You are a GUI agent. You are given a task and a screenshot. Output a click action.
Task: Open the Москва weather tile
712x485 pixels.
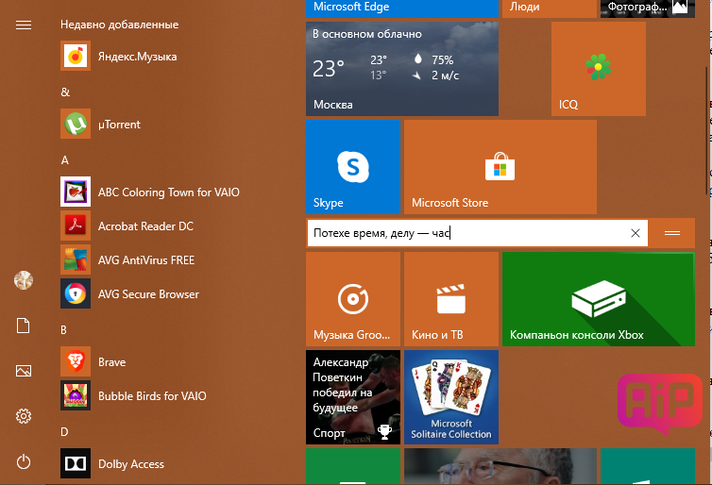402,69
